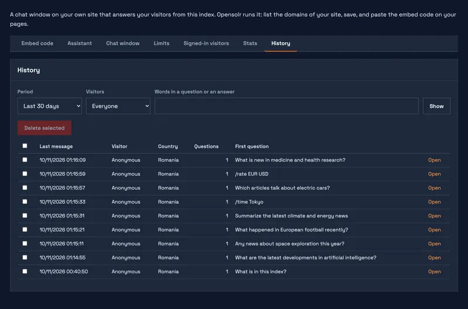Tick the /time Tokyo row checkbox
Screen dimensions: 468x309
click(25, 201)
